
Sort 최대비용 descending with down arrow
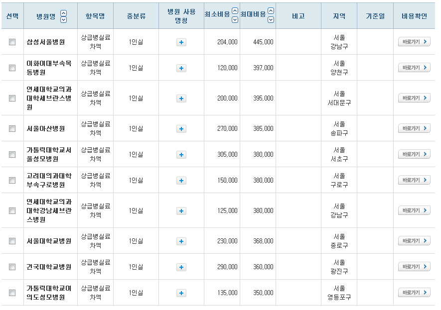[x=271, y=19]
